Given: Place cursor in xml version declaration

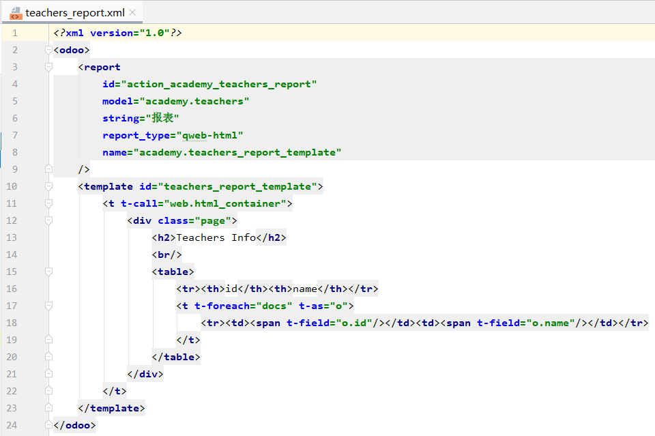Looking at the screenshot, I should point(118,33).
